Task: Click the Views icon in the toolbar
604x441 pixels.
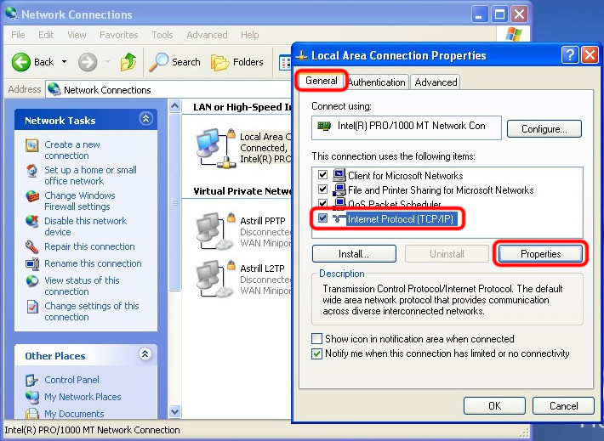Action: click(286, 63)
